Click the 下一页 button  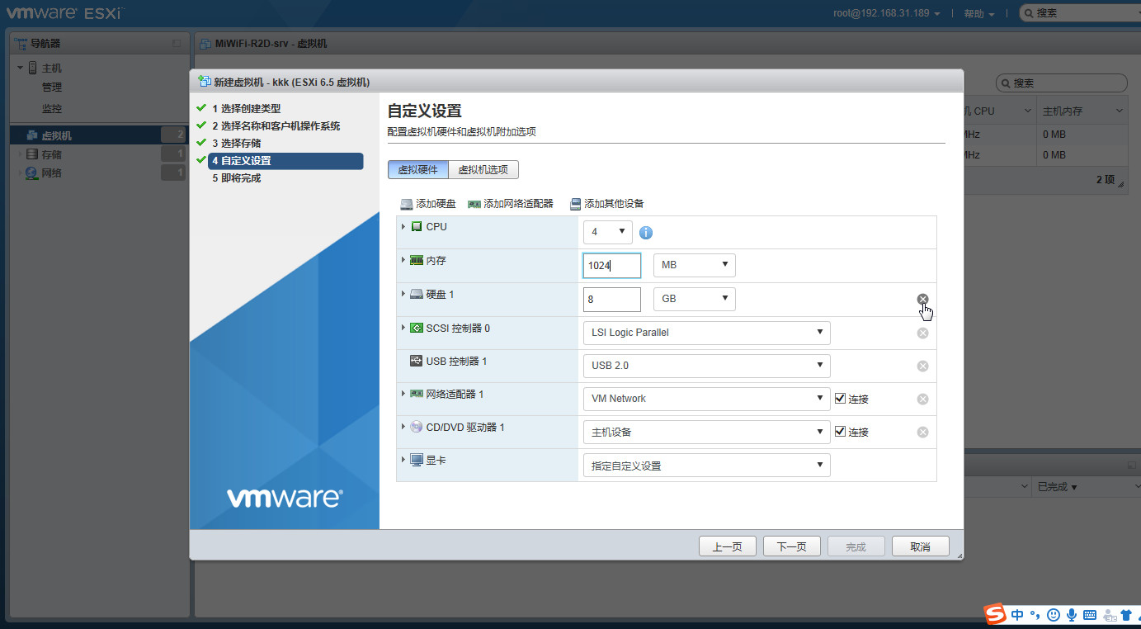[791, 546]
